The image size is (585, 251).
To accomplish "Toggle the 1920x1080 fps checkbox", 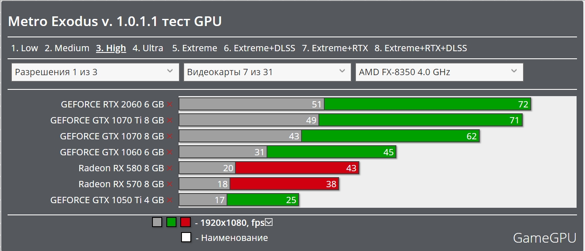I will (269, 222).
